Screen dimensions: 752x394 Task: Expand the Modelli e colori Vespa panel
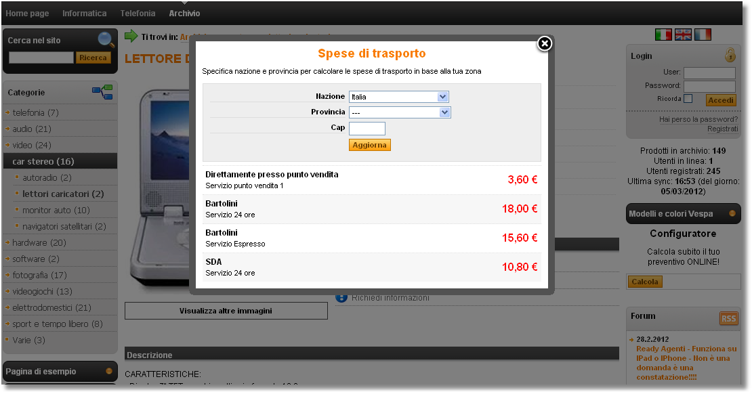point(683,214)
